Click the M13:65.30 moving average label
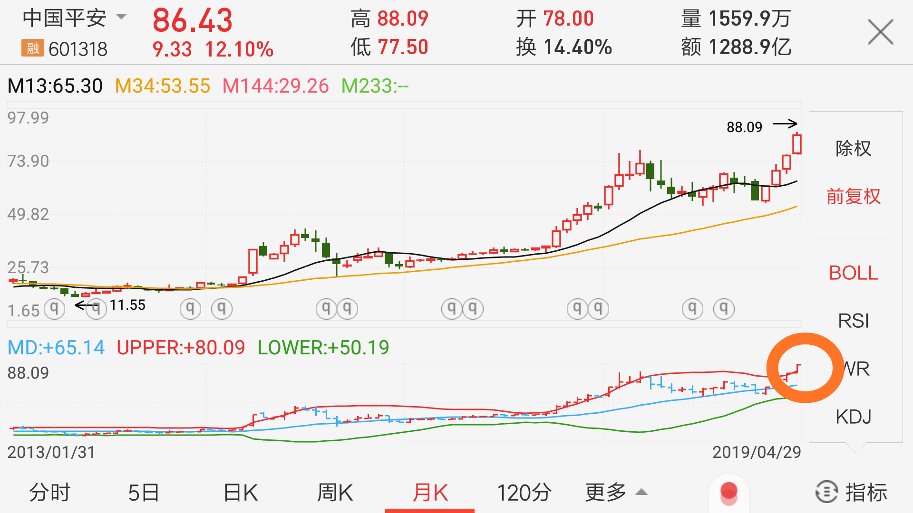913x513 pixels. point(55,86)
